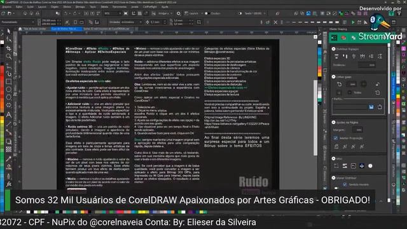Click the round white icon in Misc section
This screenshot has width=407, height=229.
[x=370, y=166]
